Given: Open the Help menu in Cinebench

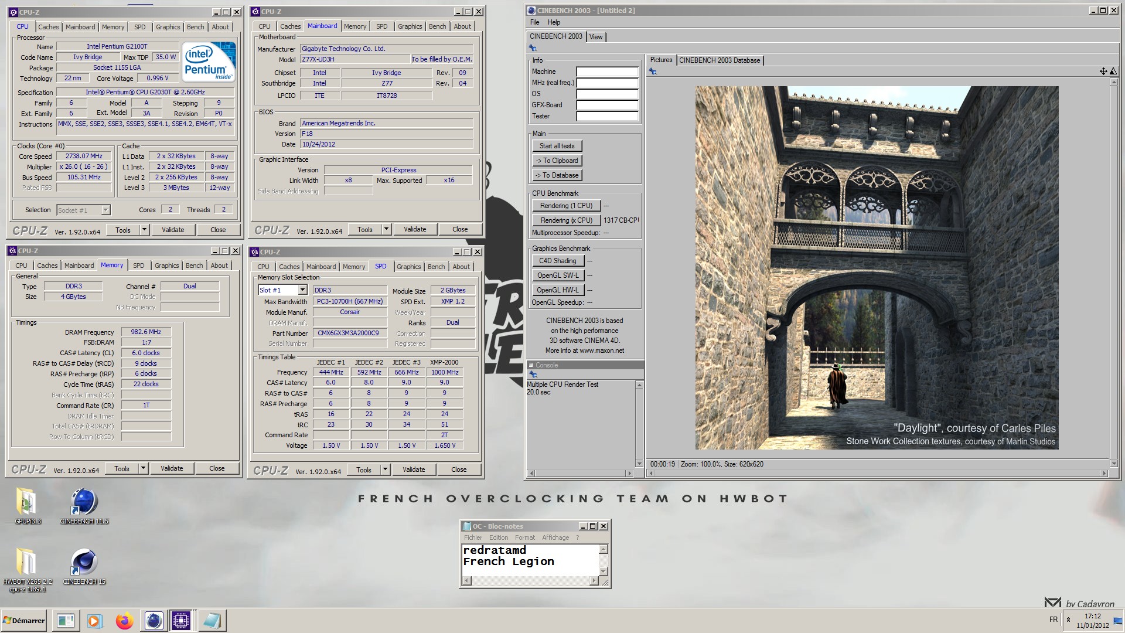Looking at the screenshot, I should tap(554, 22).
